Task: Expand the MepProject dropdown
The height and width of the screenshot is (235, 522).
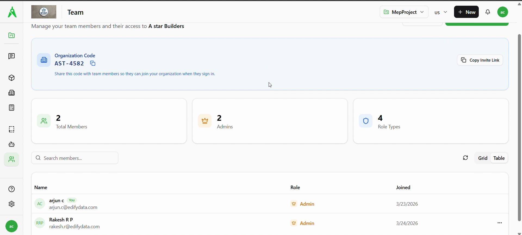Action: tap(404, 12)
